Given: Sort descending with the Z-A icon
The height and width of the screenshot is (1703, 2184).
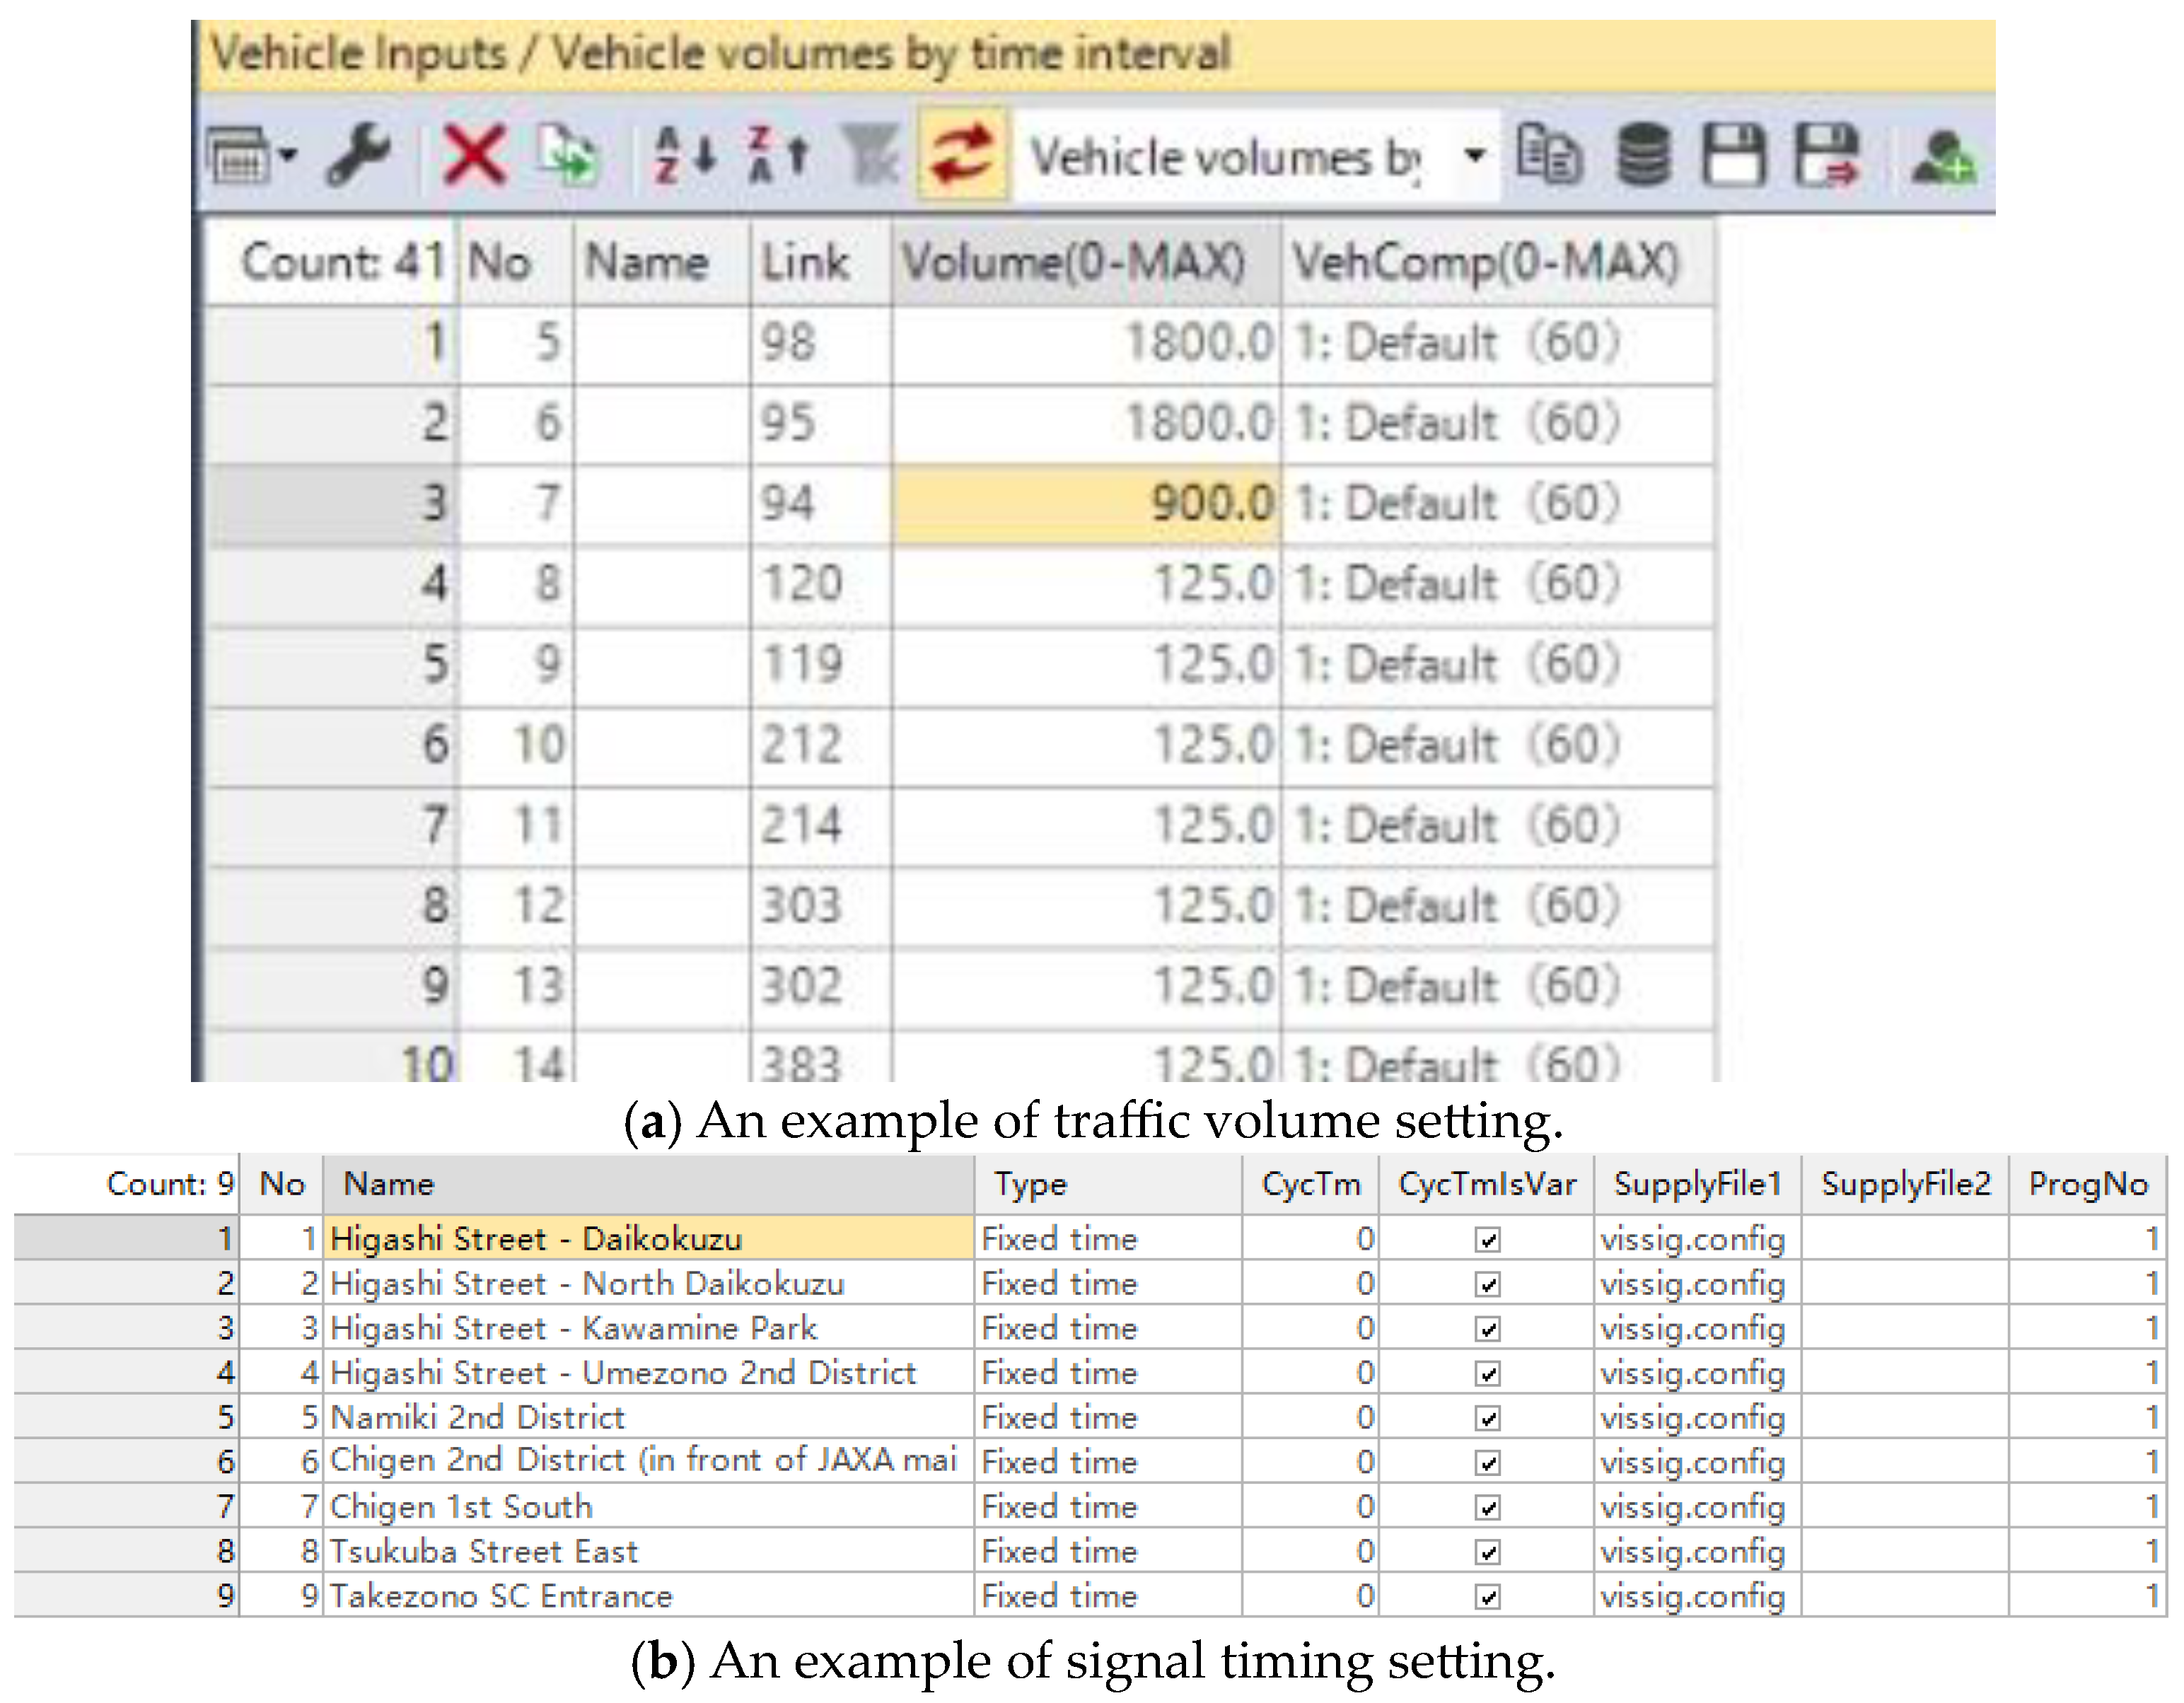Looking at the screenshot, I should click(x=777, y=156).
